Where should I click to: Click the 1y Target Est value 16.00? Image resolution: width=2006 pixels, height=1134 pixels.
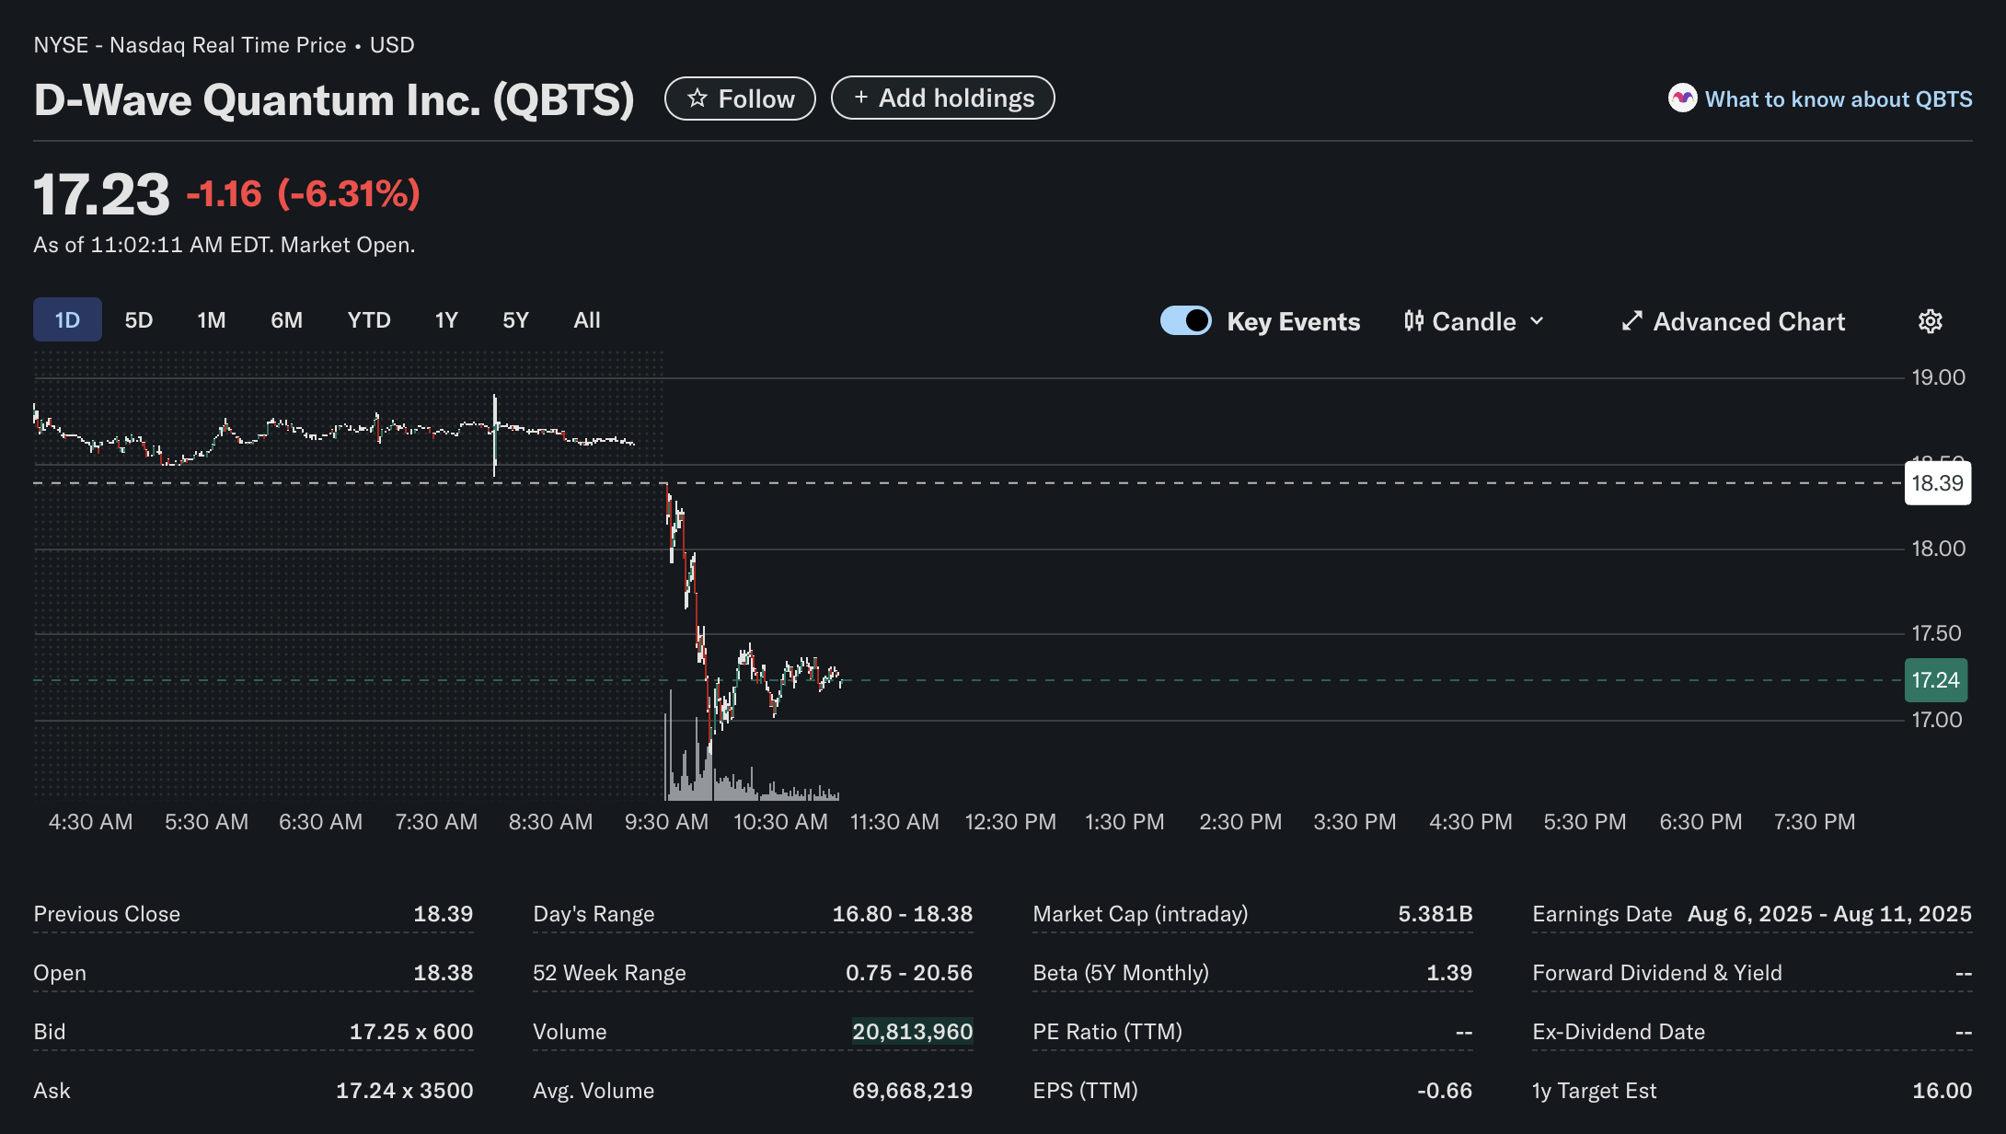[x=1942, y=1091]
